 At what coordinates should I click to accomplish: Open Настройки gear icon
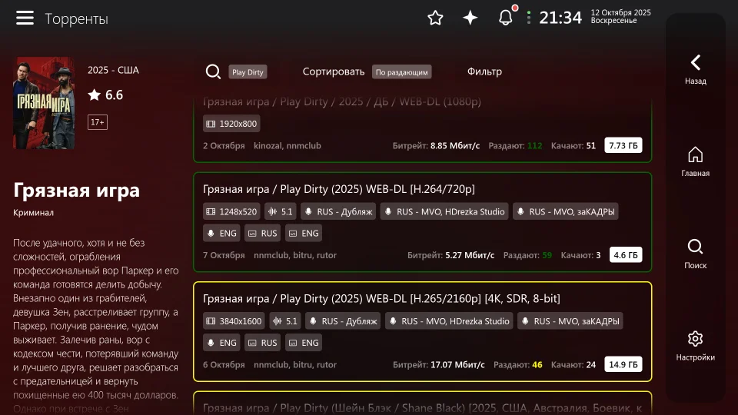(x=695, y=345)
